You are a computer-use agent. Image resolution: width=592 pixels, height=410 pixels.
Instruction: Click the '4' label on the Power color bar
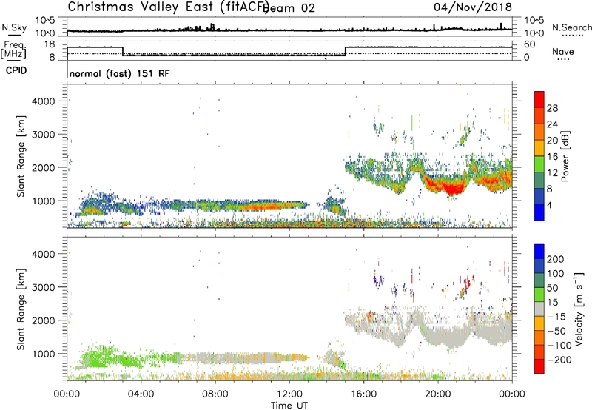pyautogui.click(x=549, y=205)
